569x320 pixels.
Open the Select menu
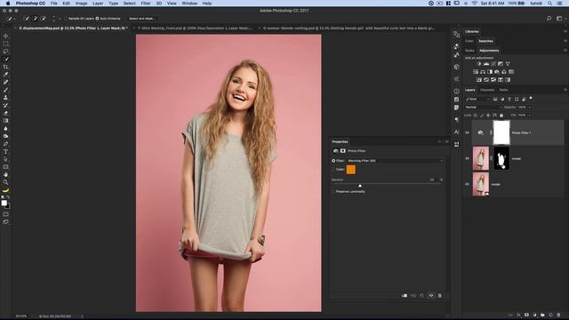[129, 4]
